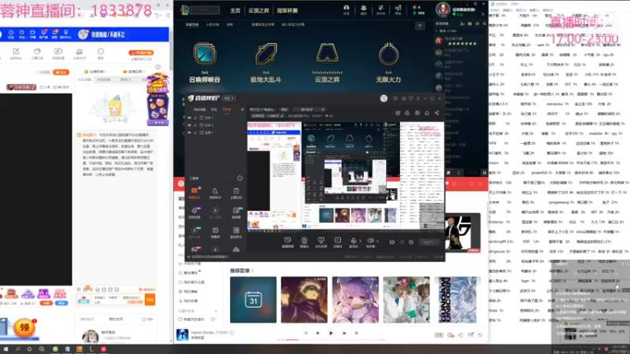
Task: Open the screen capture source icon in streaming toolbar
Action: (287, 242)
